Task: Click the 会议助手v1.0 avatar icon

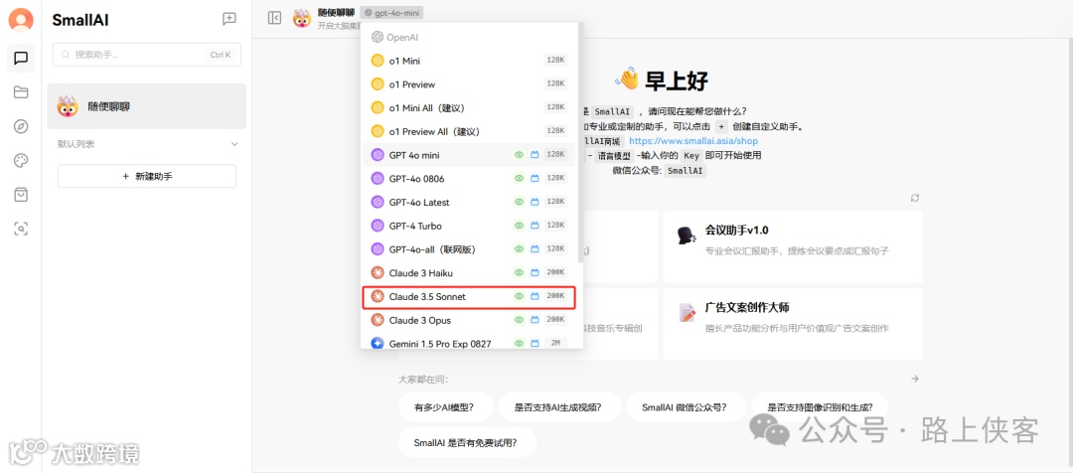Action: click(x=688, y=235)
